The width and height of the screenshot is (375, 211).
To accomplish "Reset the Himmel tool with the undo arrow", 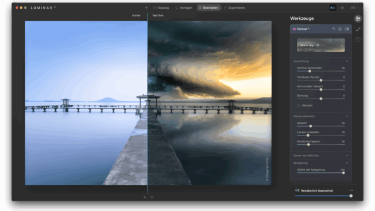I will (x=333, y=29).
